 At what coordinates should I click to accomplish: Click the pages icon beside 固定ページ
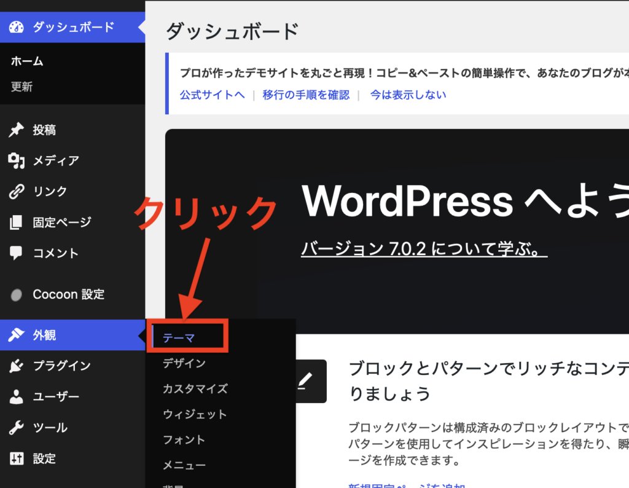tap(16, 222)
